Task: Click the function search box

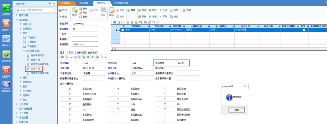Action: pos(35,10)
